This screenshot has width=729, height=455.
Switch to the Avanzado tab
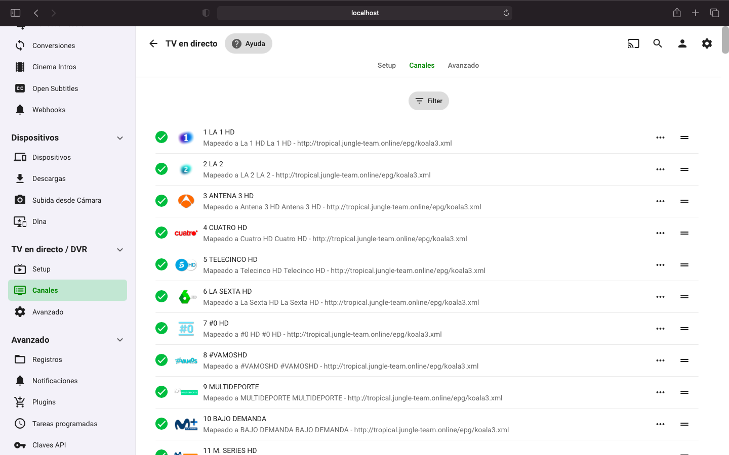tap(463, 65)
